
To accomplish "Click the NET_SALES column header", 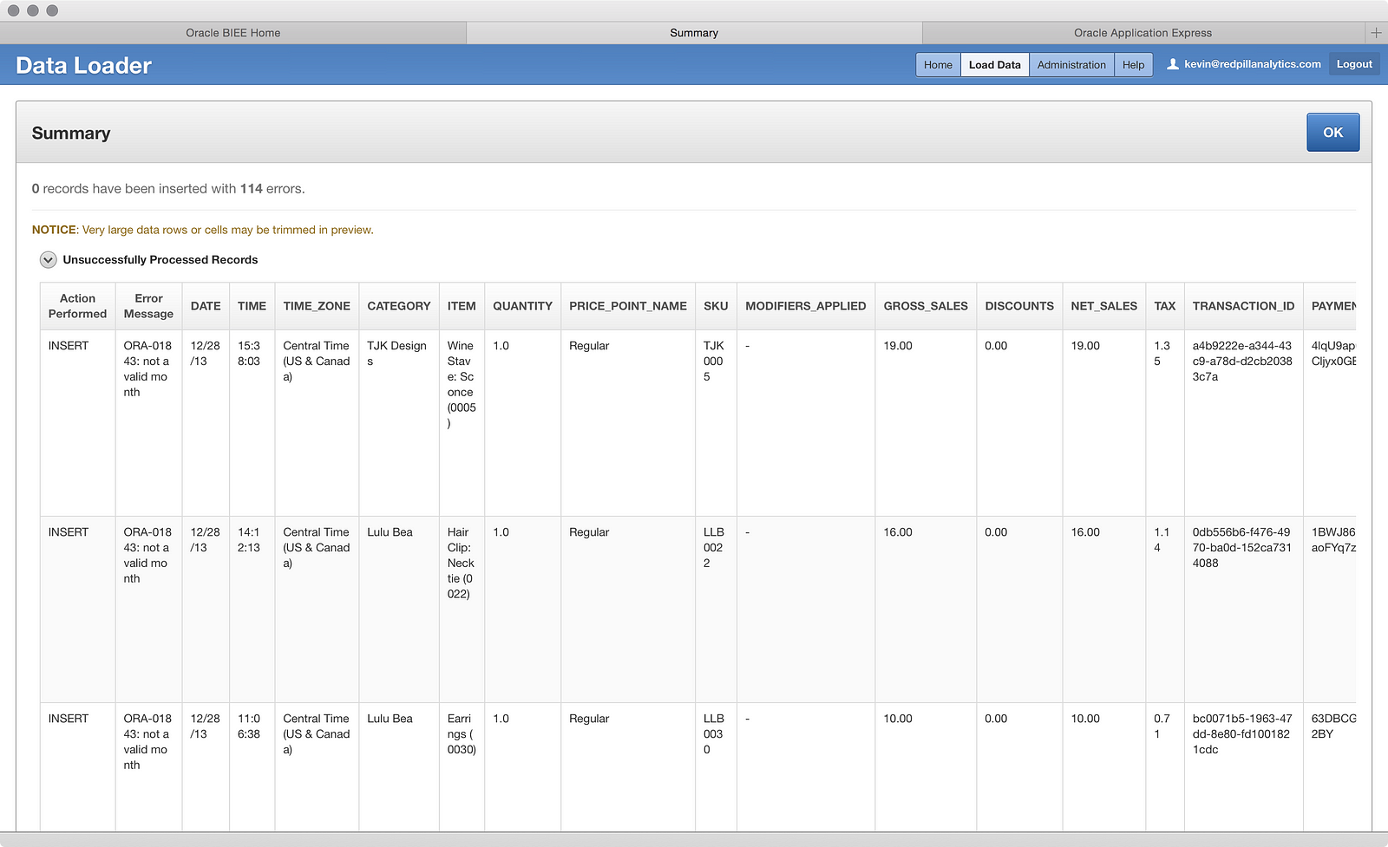I will (x=1103, y=306).
